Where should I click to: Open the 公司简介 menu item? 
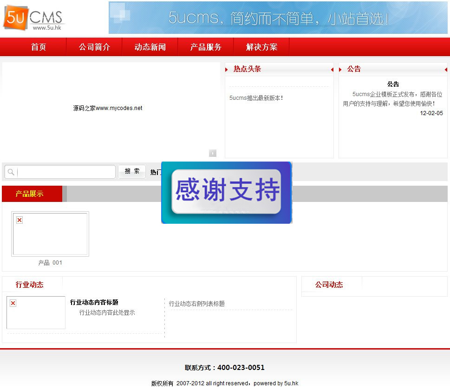coord(94,47)
